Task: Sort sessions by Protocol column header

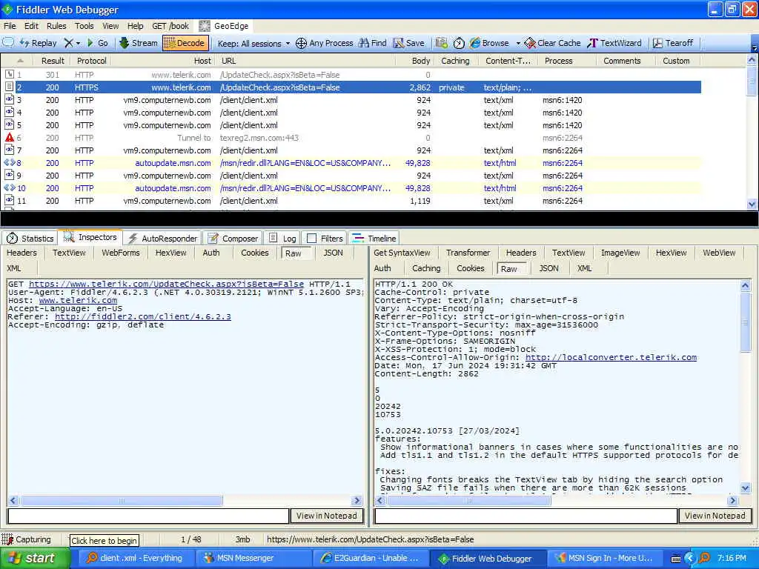Action: coord(91,61)
